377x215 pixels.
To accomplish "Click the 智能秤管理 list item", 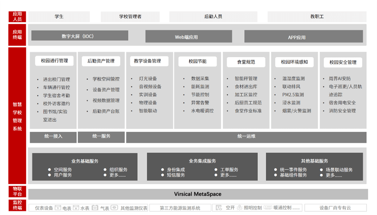I will click(x=246, y=79).
